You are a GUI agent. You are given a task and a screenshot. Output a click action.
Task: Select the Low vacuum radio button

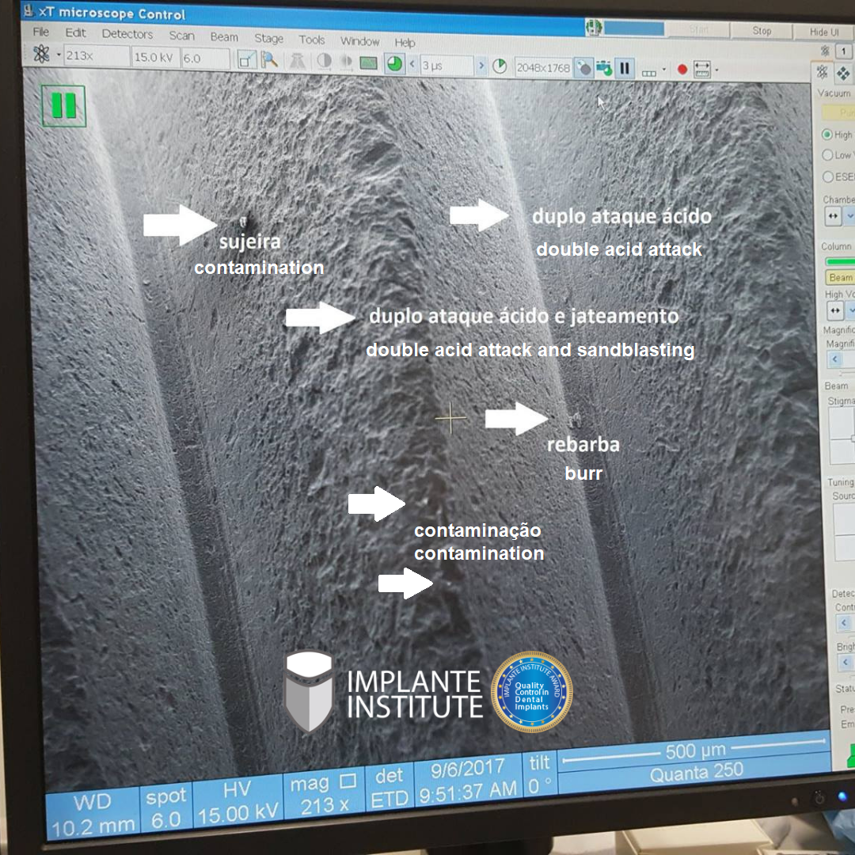827,155
